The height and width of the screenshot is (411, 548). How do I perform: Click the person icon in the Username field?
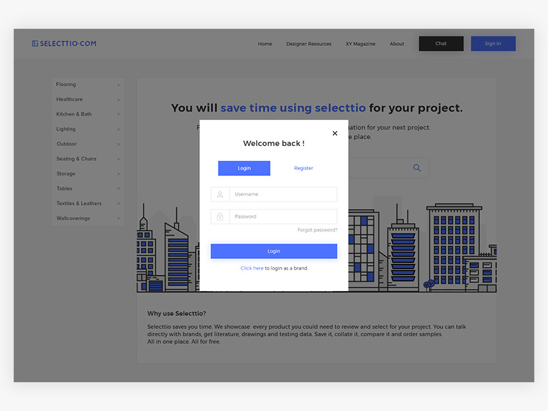221,194
